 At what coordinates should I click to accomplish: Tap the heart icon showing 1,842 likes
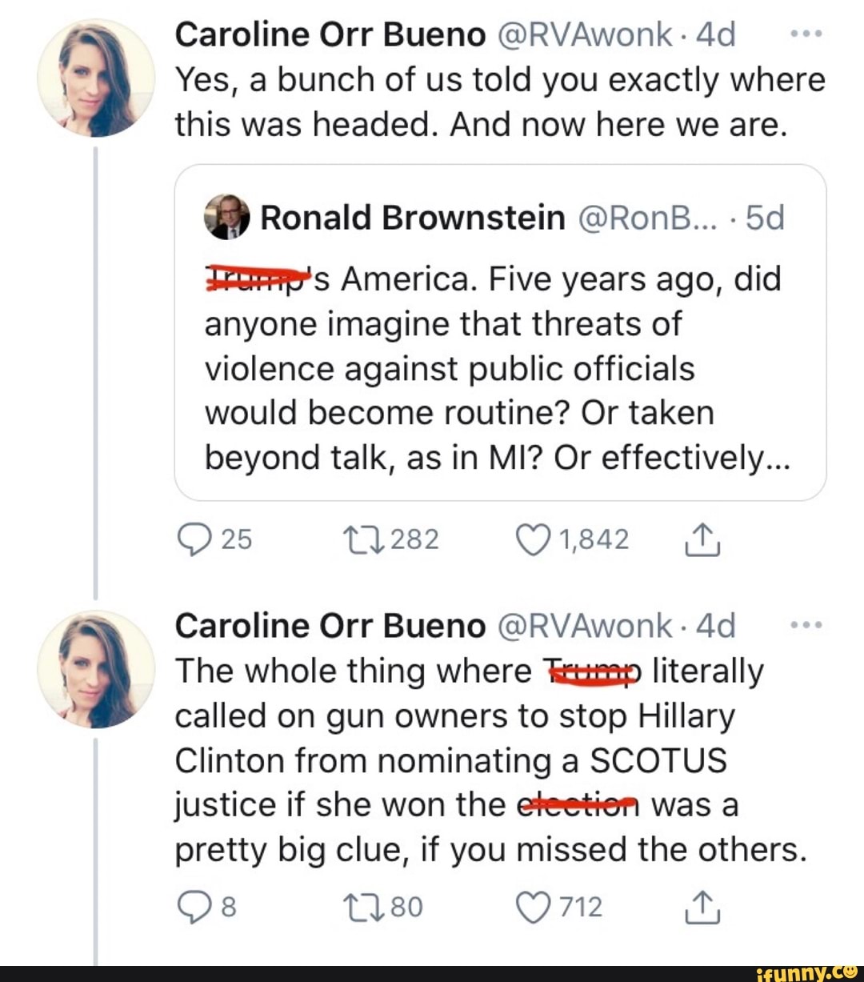click(534, 539)
